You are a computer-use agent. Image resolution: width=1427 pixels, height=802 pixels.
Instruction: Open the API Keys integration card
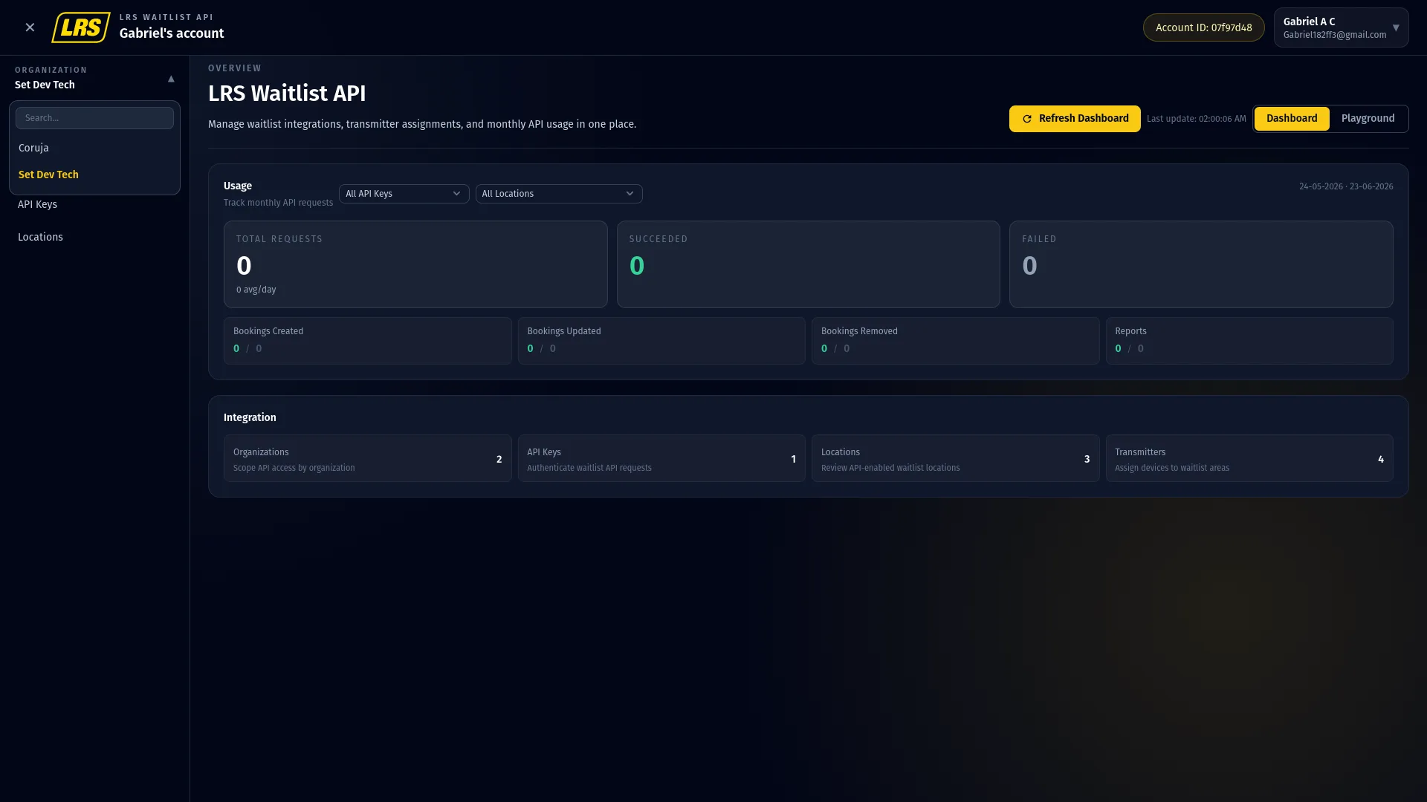coord(661,459)
